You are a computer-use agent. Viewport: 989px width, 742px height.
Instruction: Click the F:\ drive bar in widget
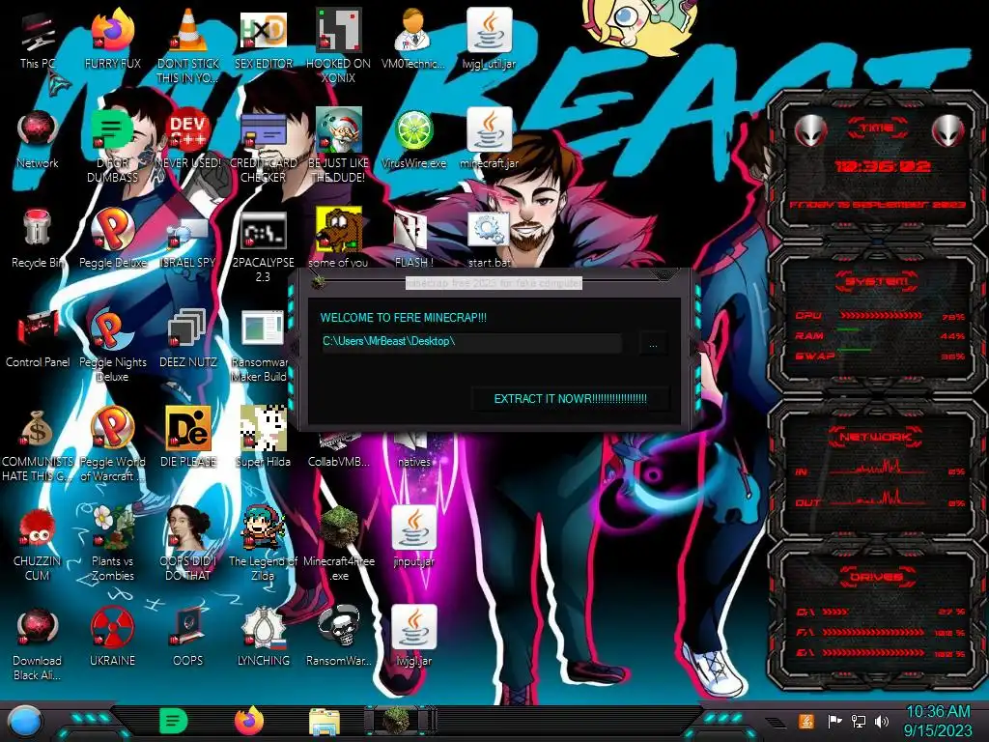[x=873, y=632]
